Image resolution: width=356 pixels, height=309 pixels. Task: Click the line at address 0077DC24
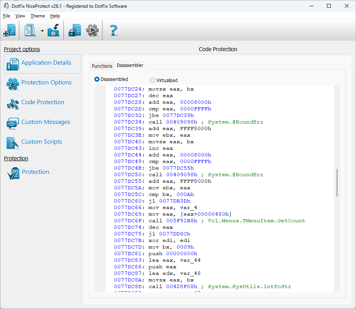pos(154,89)
